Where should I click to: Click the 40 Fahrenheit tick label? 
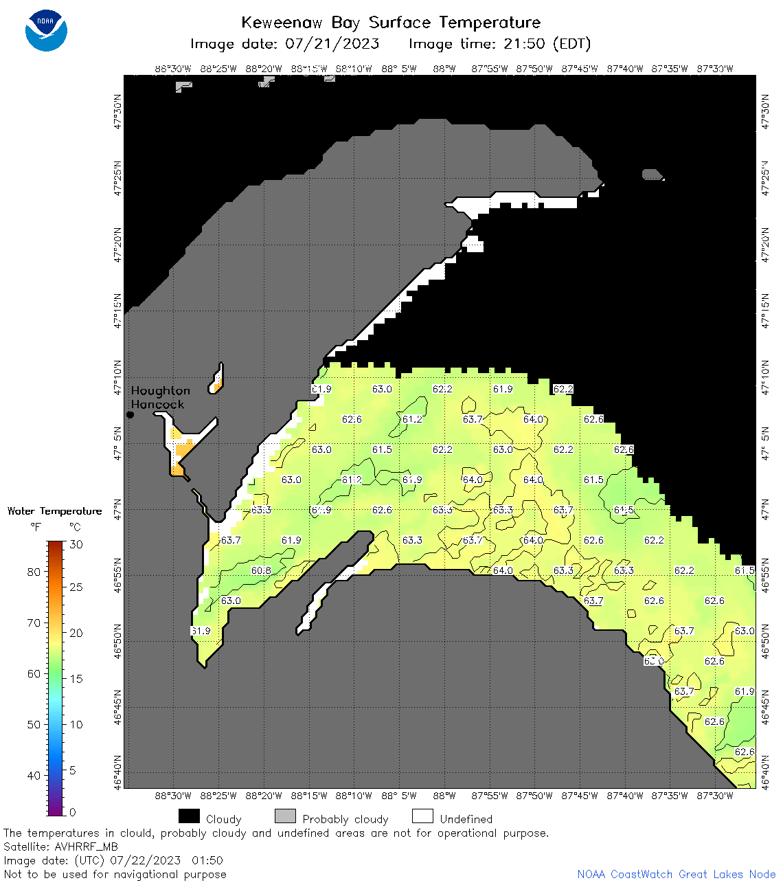(x=34, y=775)
